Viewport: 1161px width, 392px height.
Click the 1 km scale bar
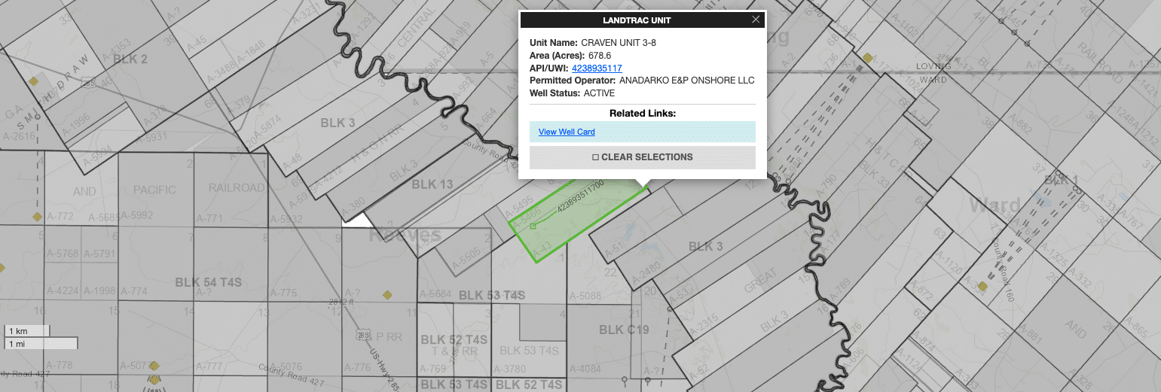26,331
